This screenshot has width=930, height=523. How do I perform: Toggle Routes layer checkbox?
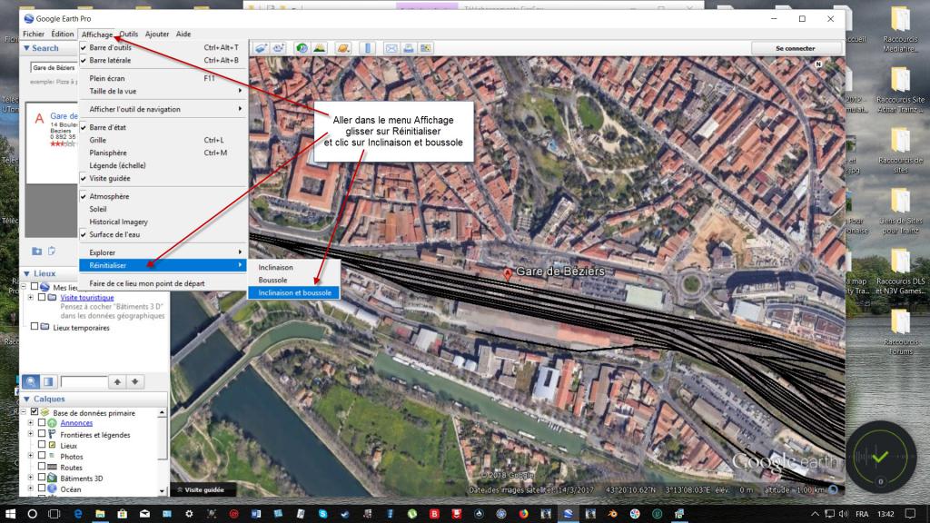click(x=42, y=466)
